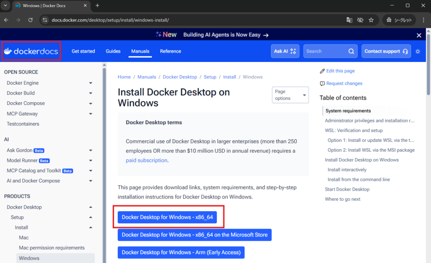
Task: Click the address bar URL
Action: click(x=110, y=20)
